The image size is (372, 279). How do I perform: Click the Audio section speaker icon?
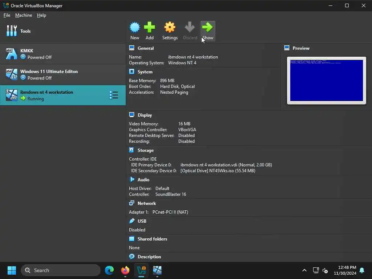pos(132,179)
